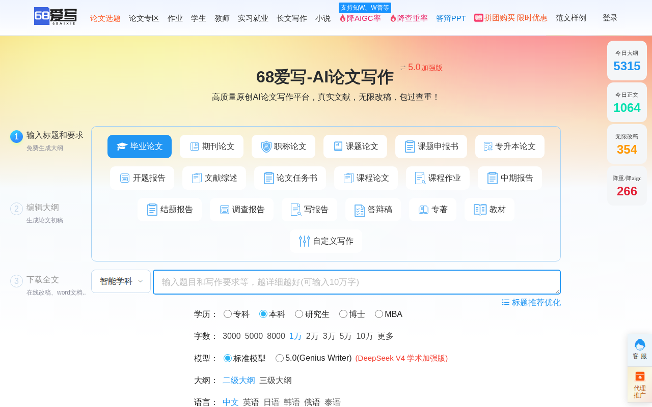Select the 5.0(Genius Writer) model radio button
The image size is (652, 407).
click(x=280, y=358)
